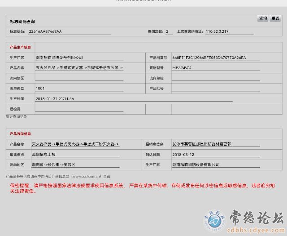Click the empty 产品批号 field
This screenshot has width=287, height=236.
pyautogui.click(x=216, y=89)
